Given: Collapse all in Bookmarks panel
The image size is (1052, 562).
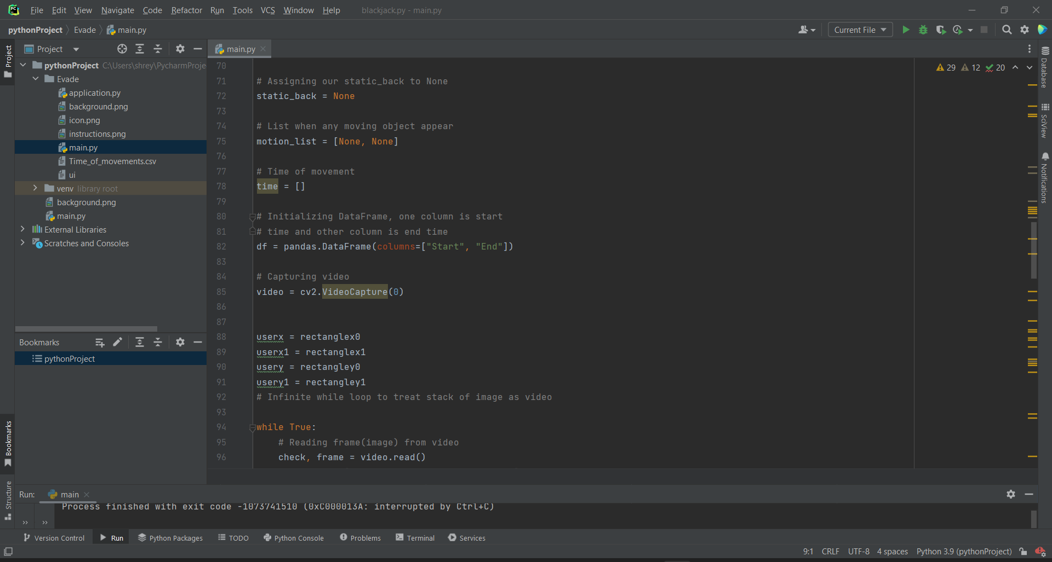Looking at the screenshot, I should 158,343.
